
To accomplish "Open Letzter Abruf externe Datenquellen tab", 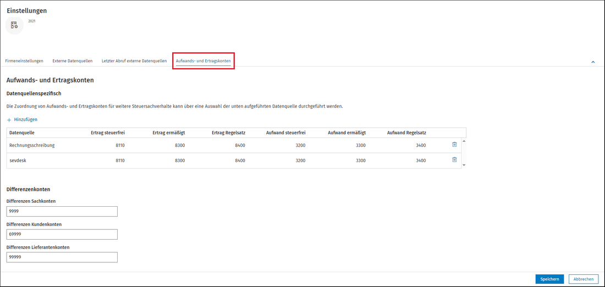I will click(134, 61).
